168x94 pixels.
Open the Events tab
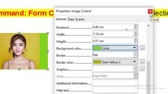coord(80,19)
